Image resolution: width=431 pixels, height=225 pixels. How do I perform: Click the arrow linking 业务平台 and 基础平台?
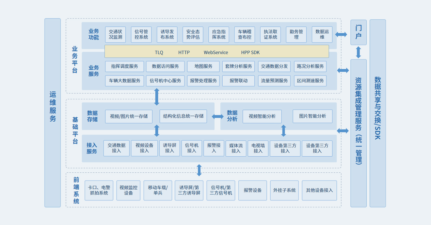click(x=157, y=96)
